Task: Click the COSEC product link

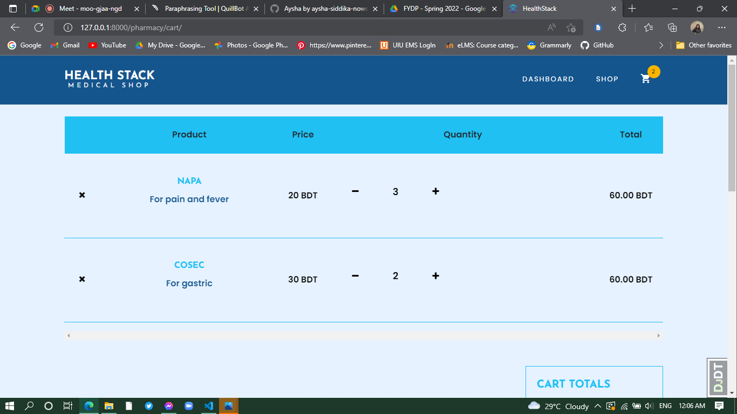Action: point(189,265)
